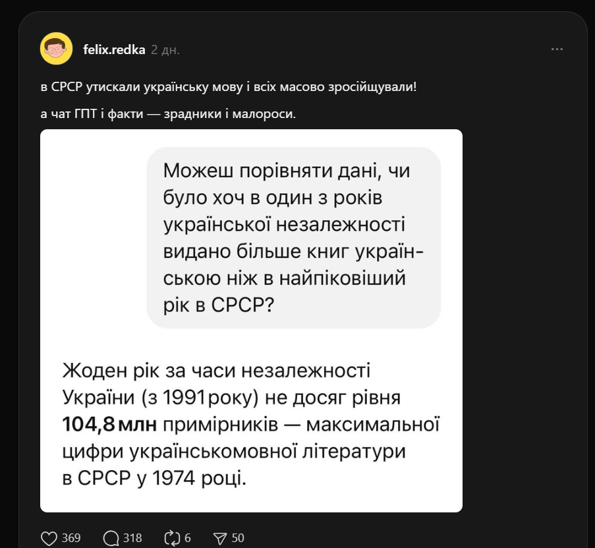Screen dimensions: 595x548
Task: Like the post with the heart icon
Action: 49,538
